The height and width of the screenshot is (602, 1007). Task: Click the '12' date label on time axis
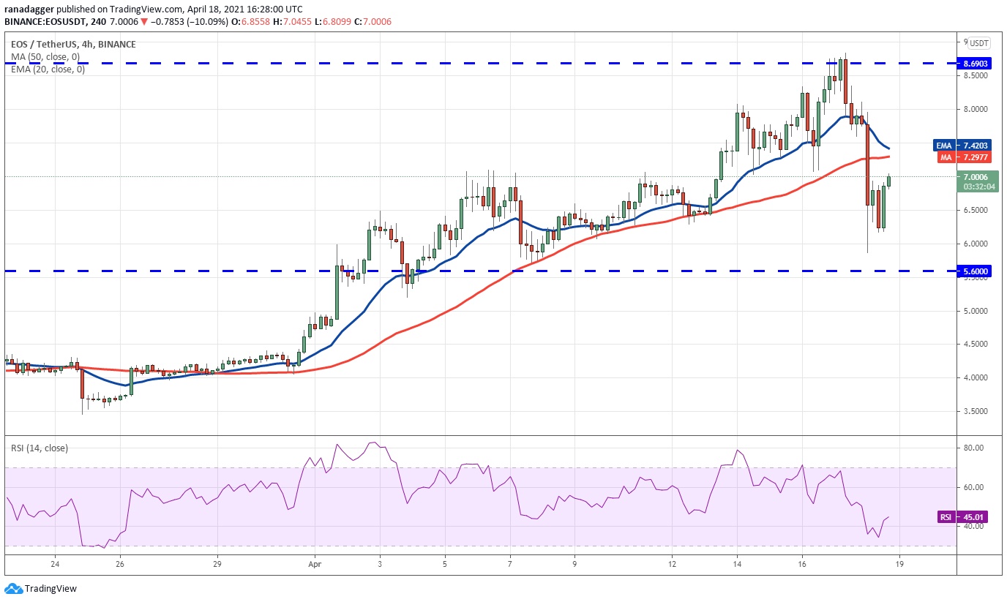click(x=672, y=565)
